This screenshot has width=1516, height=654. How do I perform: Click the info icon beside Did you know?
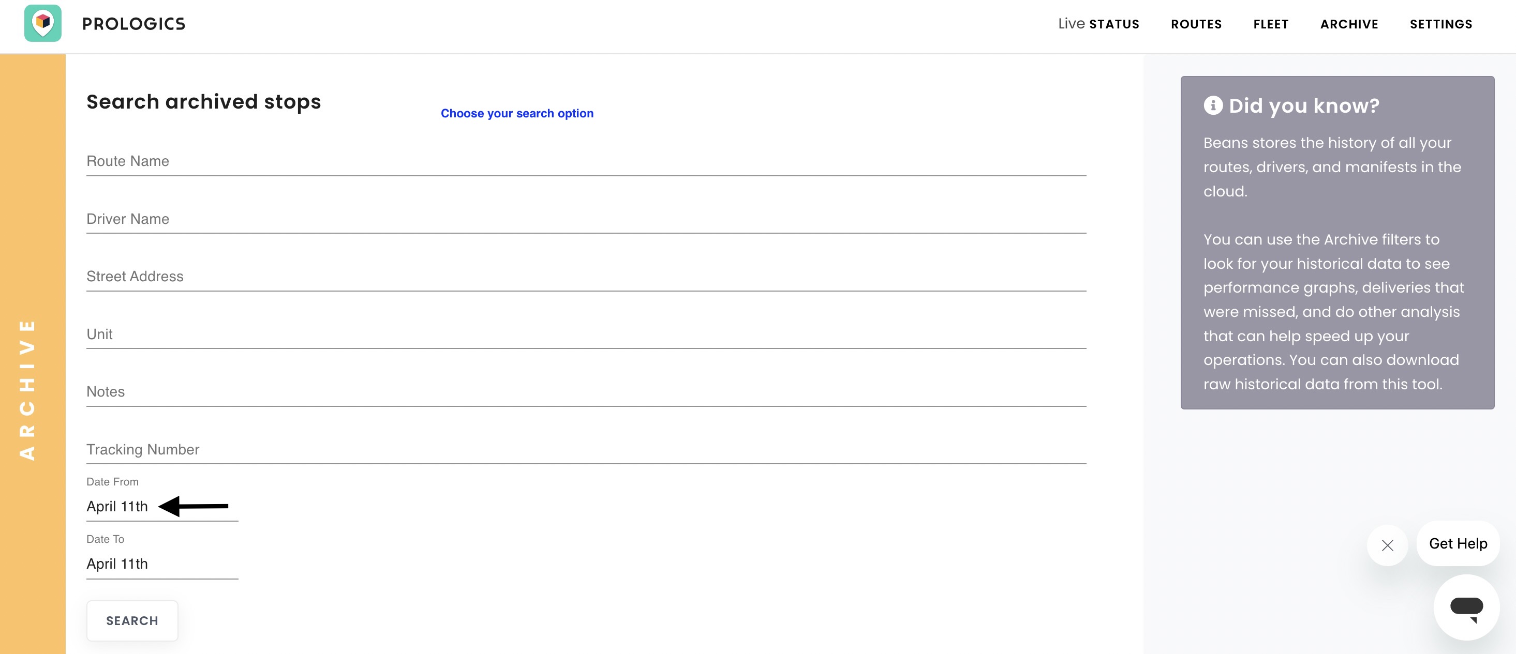pos(1213,105)
